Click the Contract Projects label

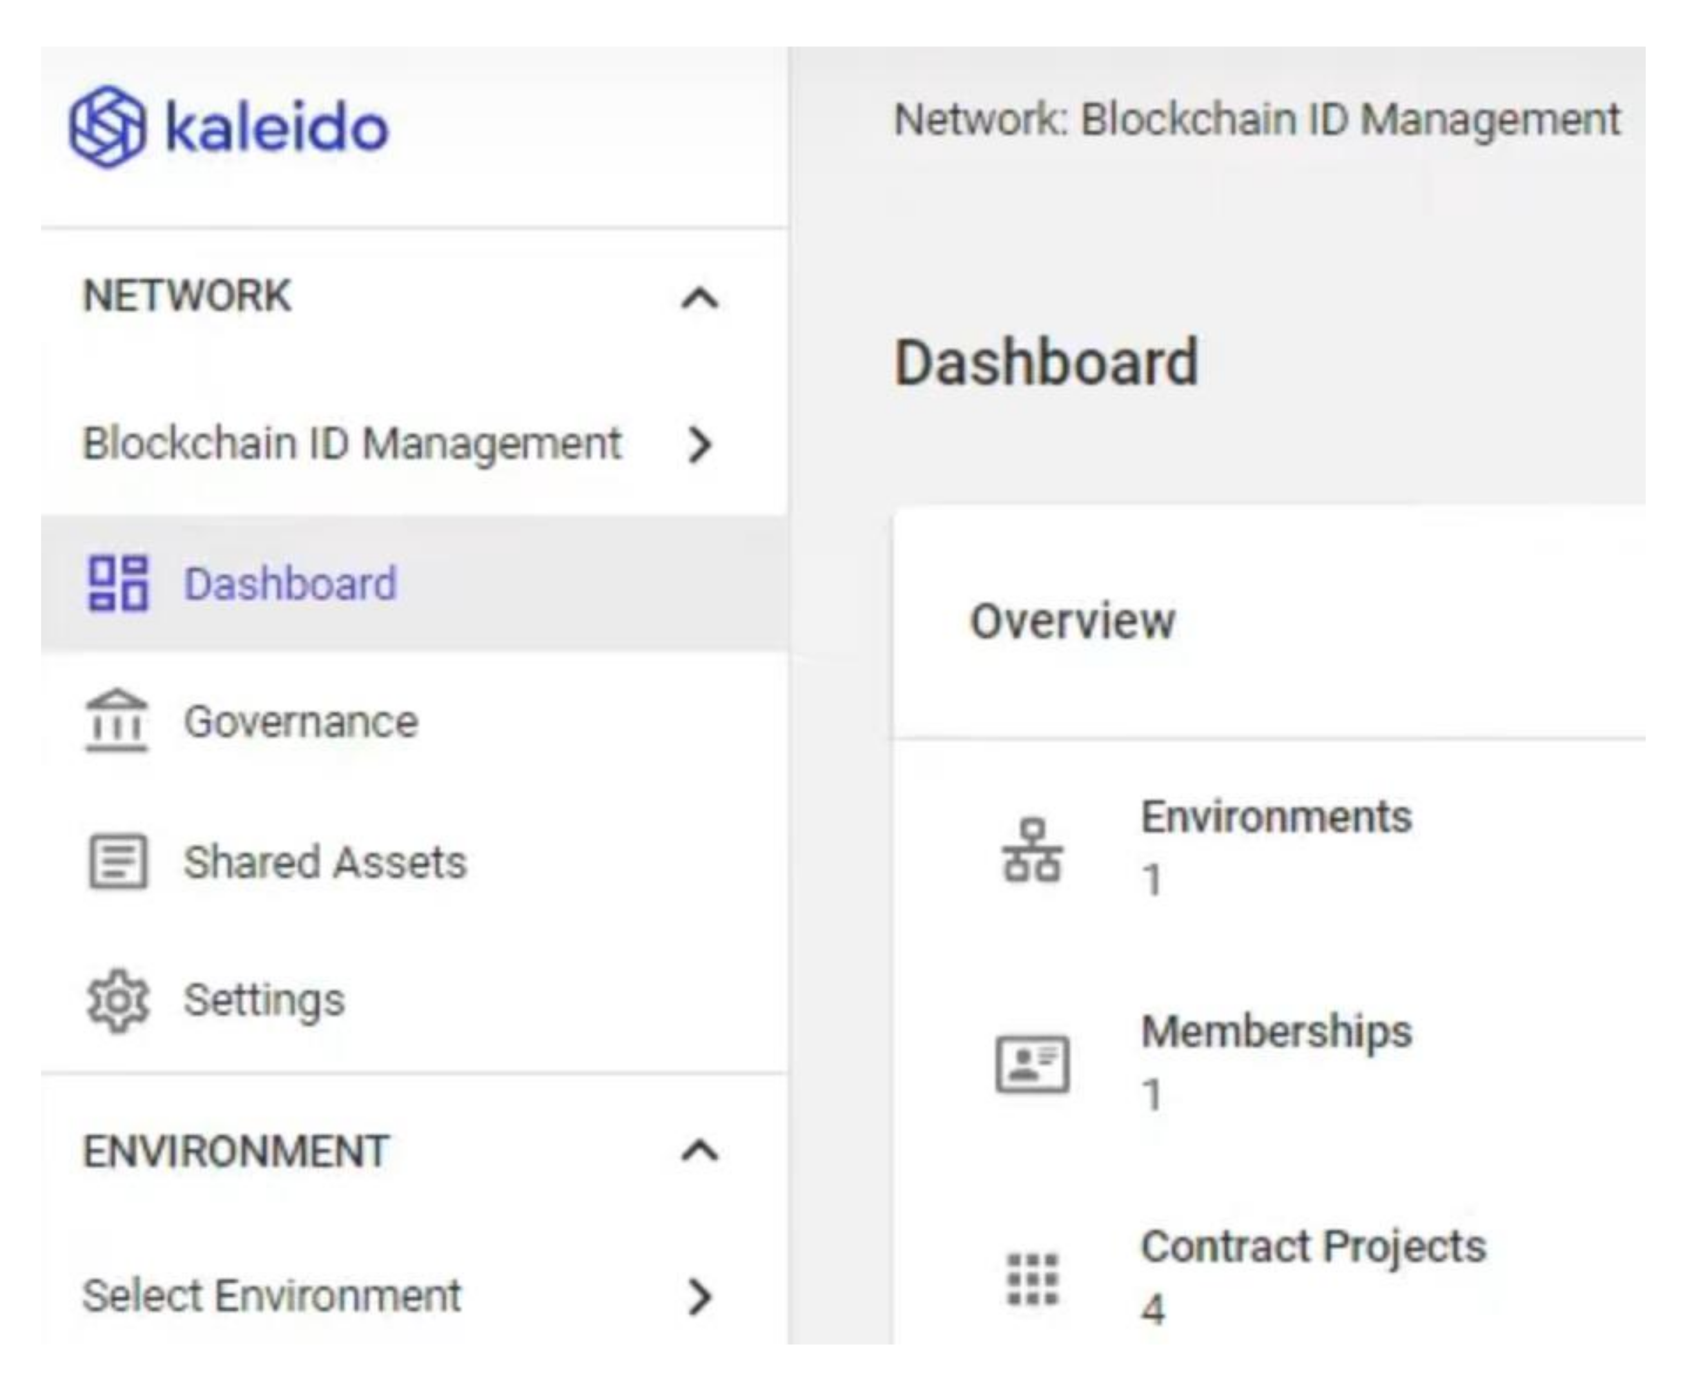pos(1313,1246)
